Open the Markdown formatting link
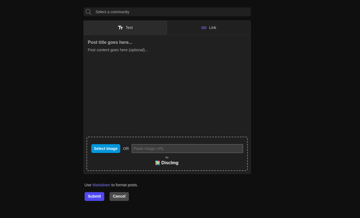This screenshot has width=360, height=218. pyautogui.click(x=101, y=185)
